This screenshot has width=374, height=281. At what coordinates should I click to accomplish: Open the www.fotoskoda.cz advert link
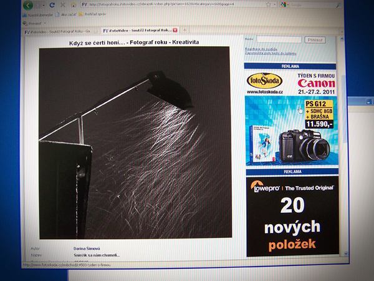265,92
